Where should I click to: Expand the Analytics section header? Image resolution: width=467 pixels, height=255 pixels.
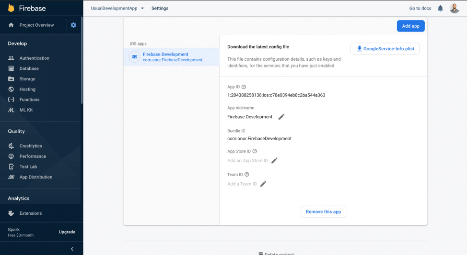[19, 198]
